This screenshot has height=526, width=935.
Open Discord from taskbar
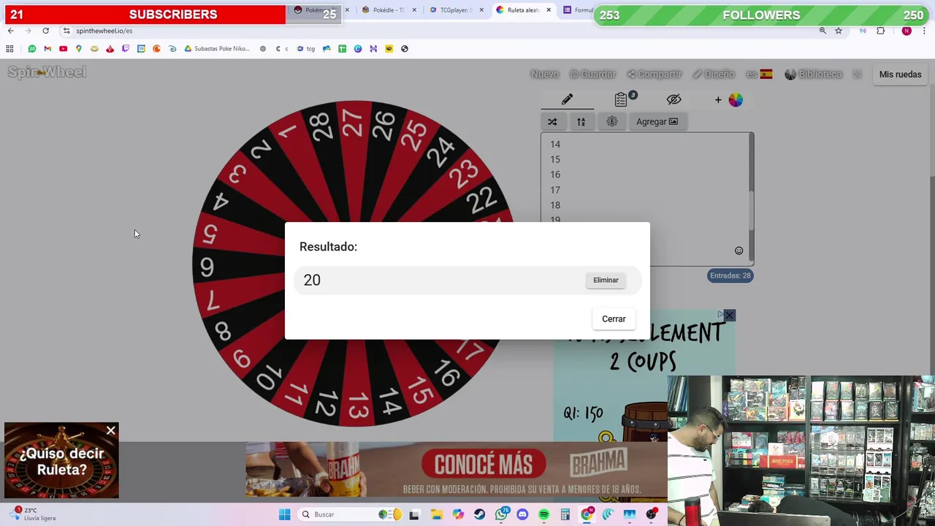(x=522, y=514)
